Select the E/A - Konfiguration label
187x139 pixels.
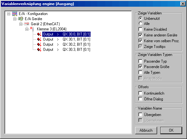(33, 14)
